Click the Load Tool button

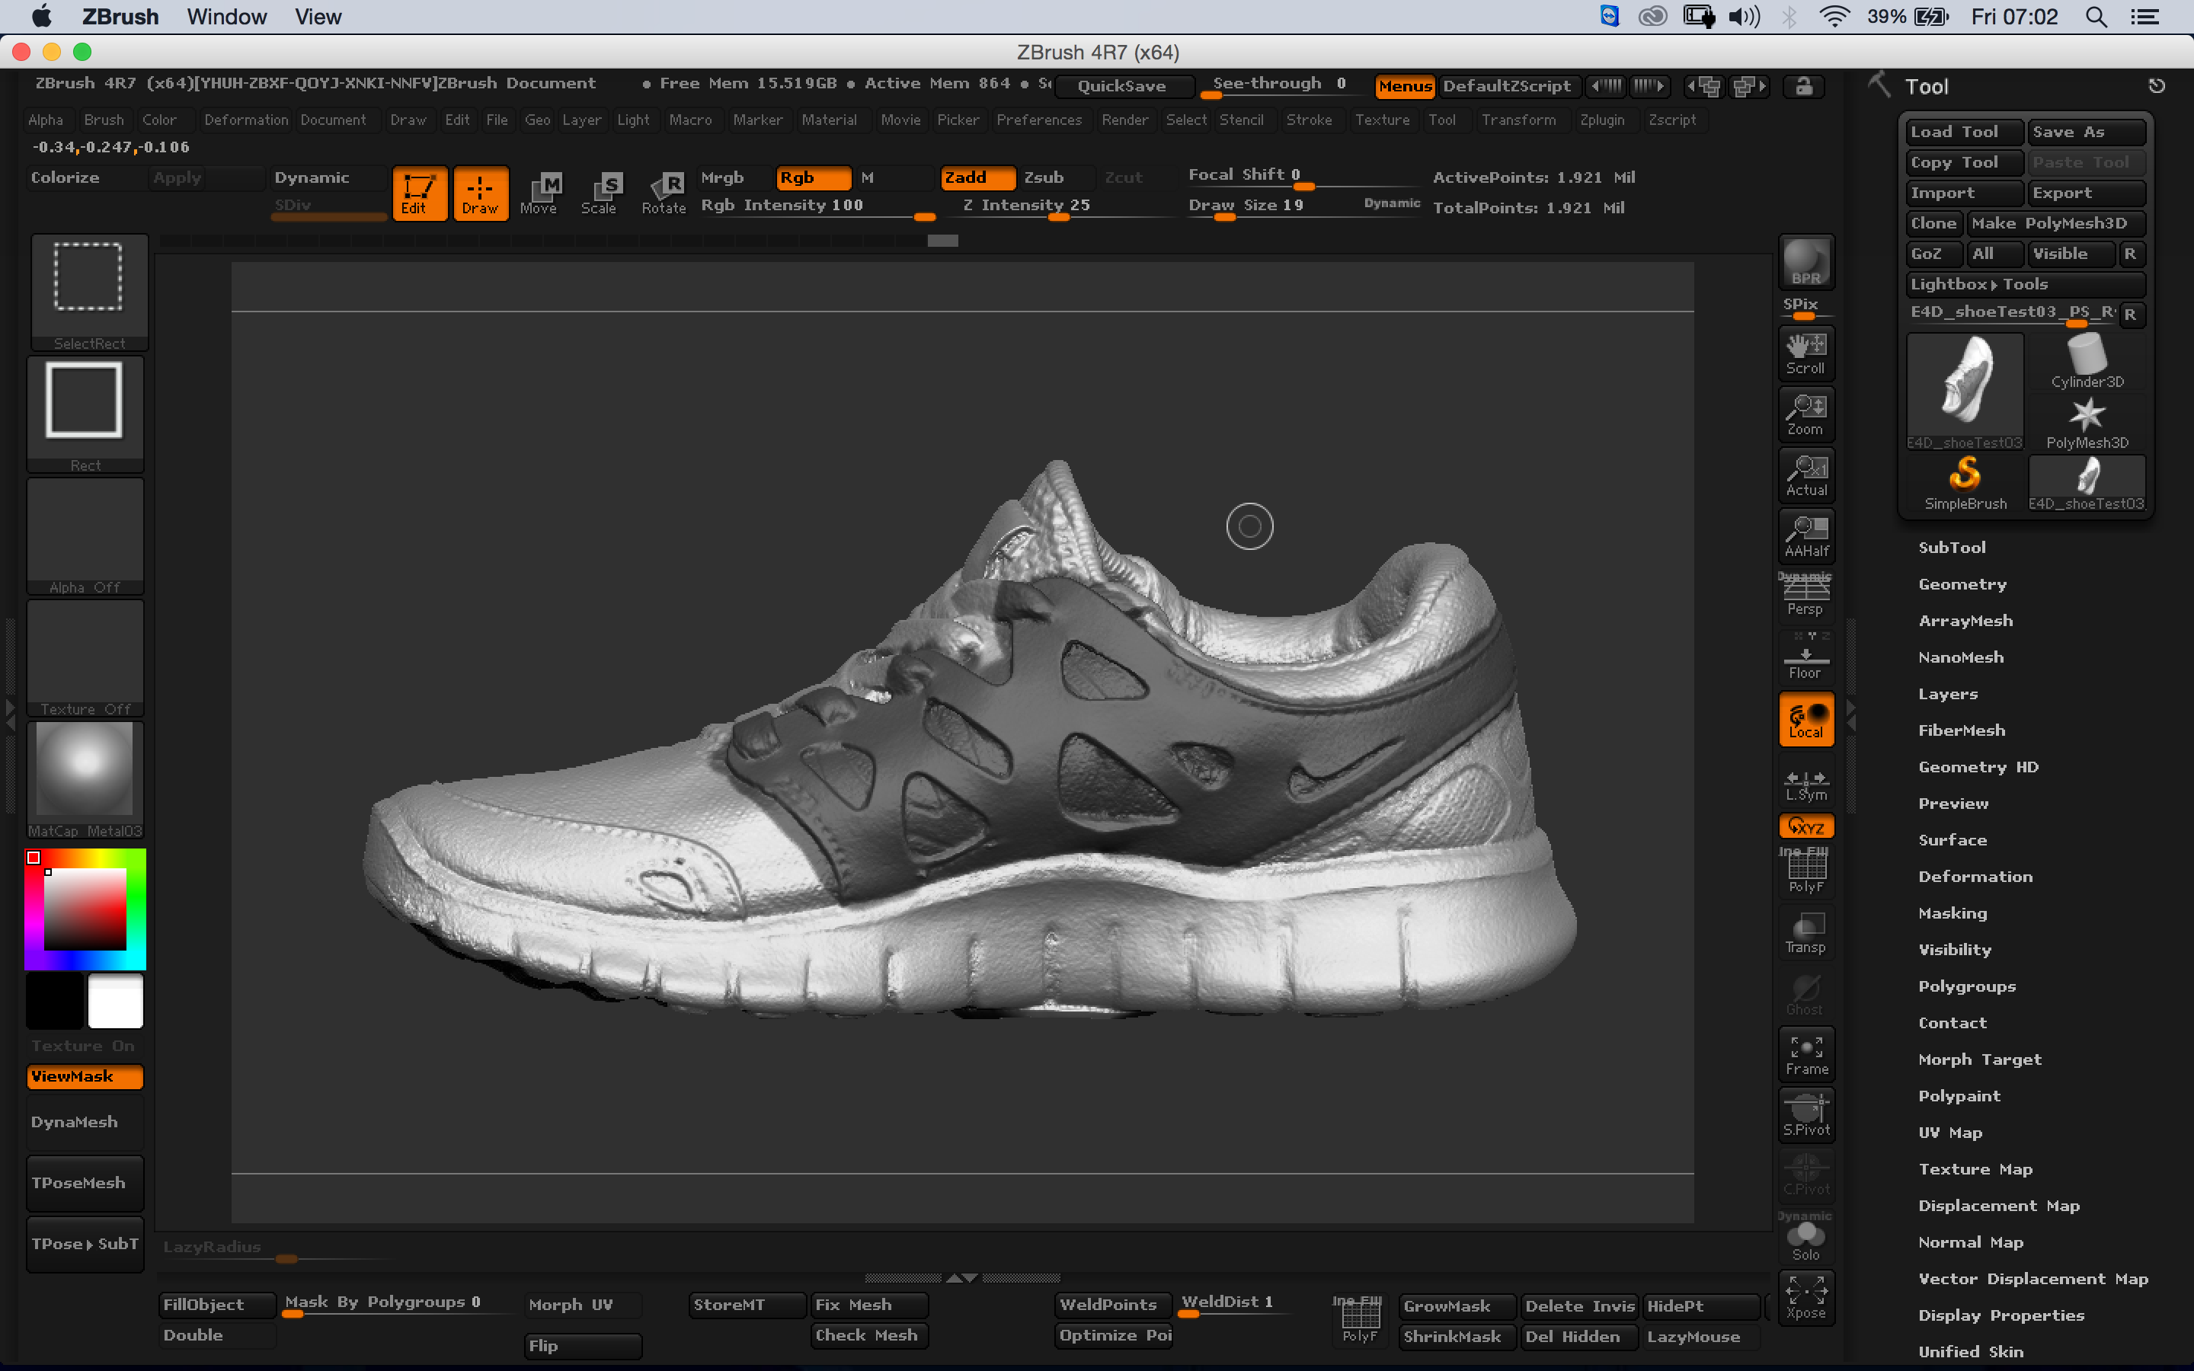1964,133
